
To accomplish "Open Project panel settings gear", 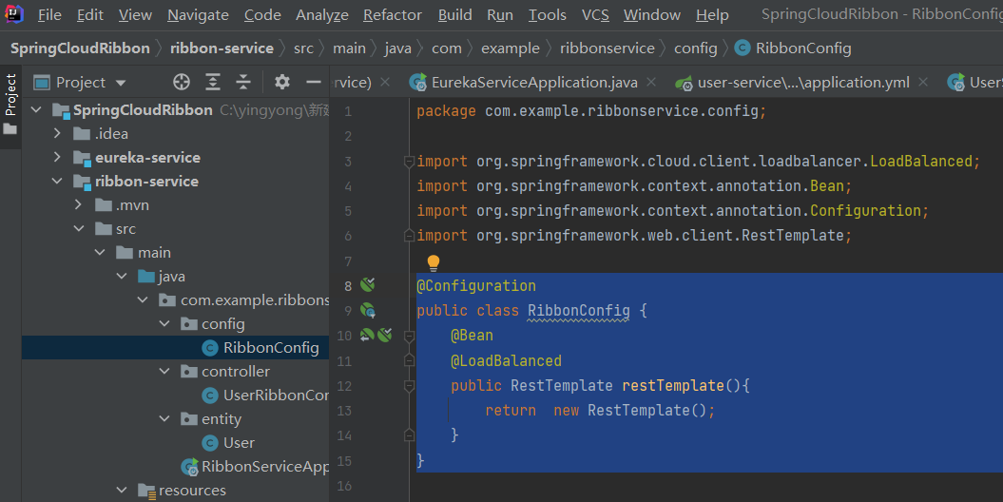I will click(282, 83).
